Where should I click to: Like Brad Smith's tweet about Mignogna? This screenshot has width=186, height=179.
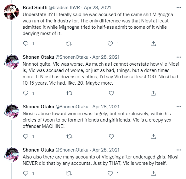click(x=110, y=44)
